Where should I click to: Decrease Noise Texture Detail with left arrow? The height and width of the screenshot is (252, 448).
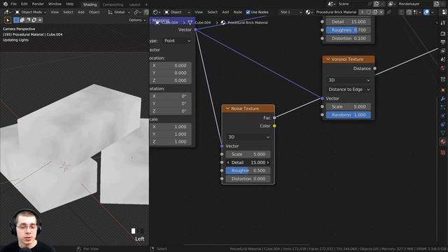click(228, 162)
